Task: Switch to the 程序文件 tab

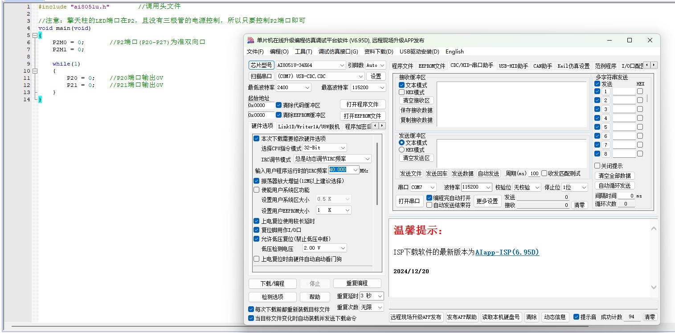Action: (402, 66)
